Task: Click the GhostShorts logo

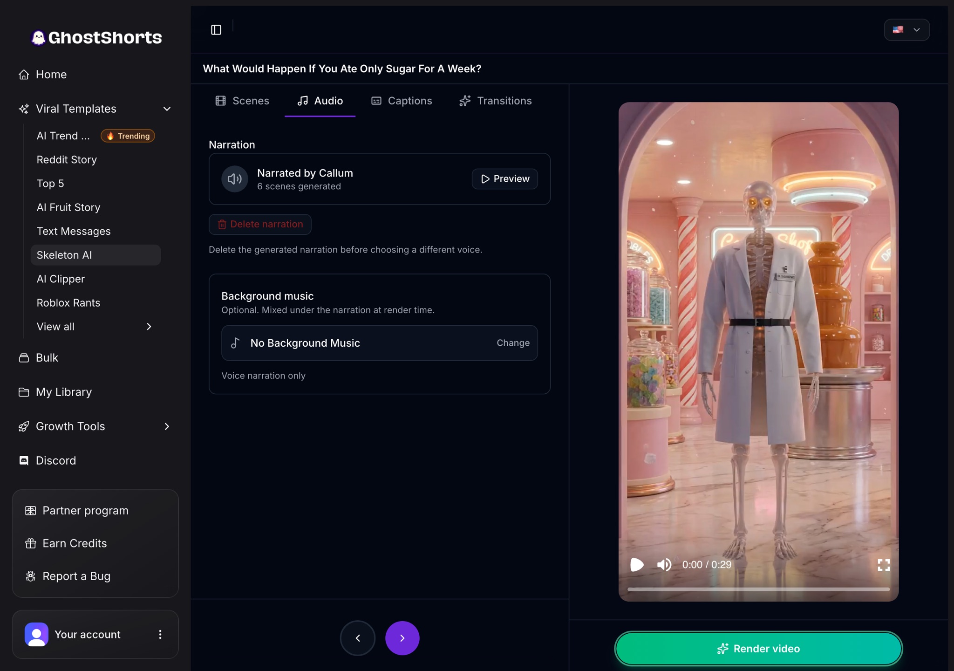Action: click(x=96, y=37)
